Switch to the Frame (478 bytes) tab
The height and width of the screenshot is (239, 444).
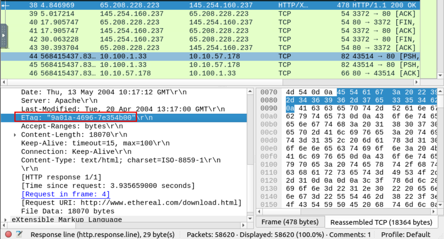pos(291,222)
